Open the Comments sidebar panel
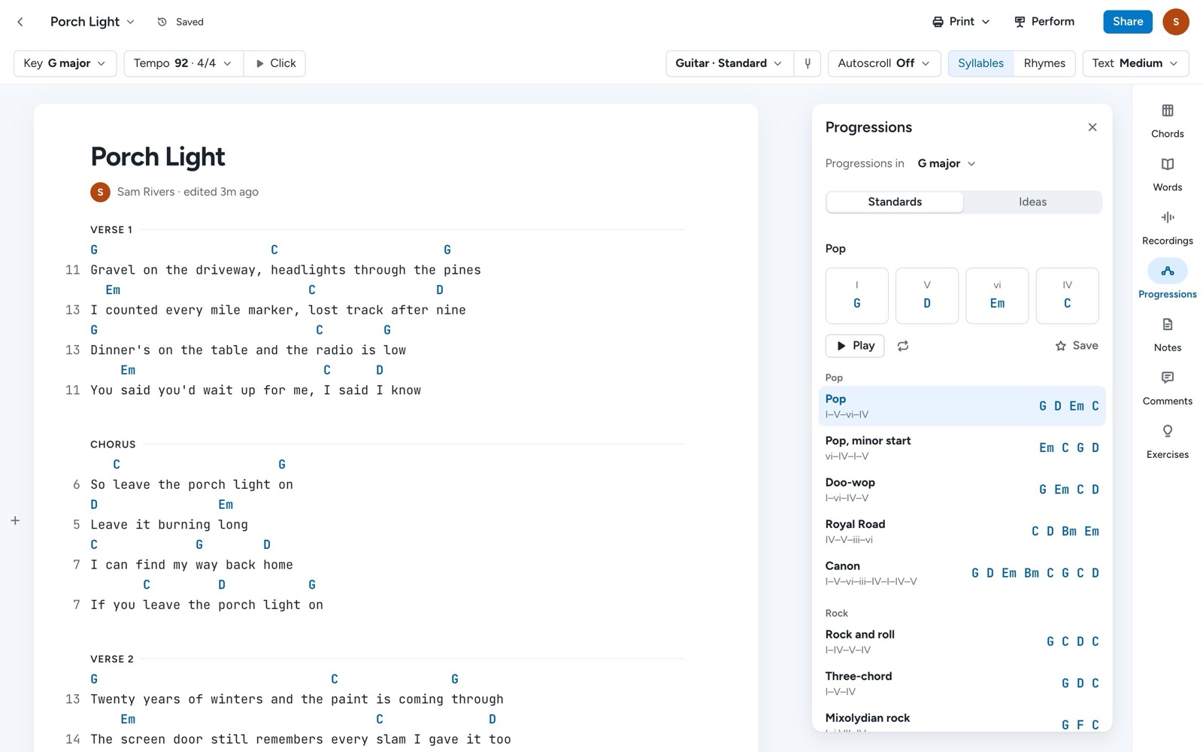Screen dimensions: 1203x752 tap(1167, 388)
